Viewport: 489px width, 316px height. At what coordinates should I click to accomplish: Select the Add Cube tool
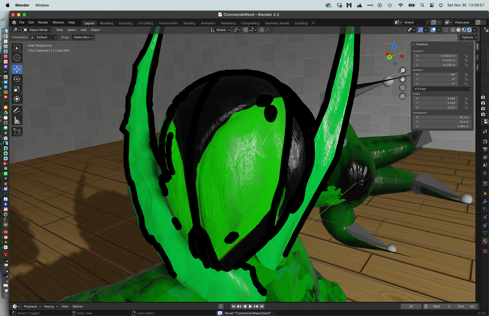tap(17, 132)
